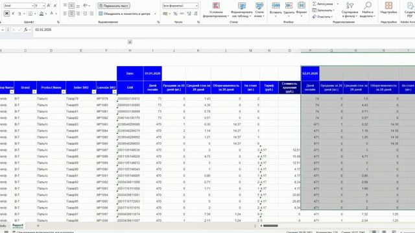The image size is (415, 233).
Task: Center cell text horizontally
Action: point(71,14)
